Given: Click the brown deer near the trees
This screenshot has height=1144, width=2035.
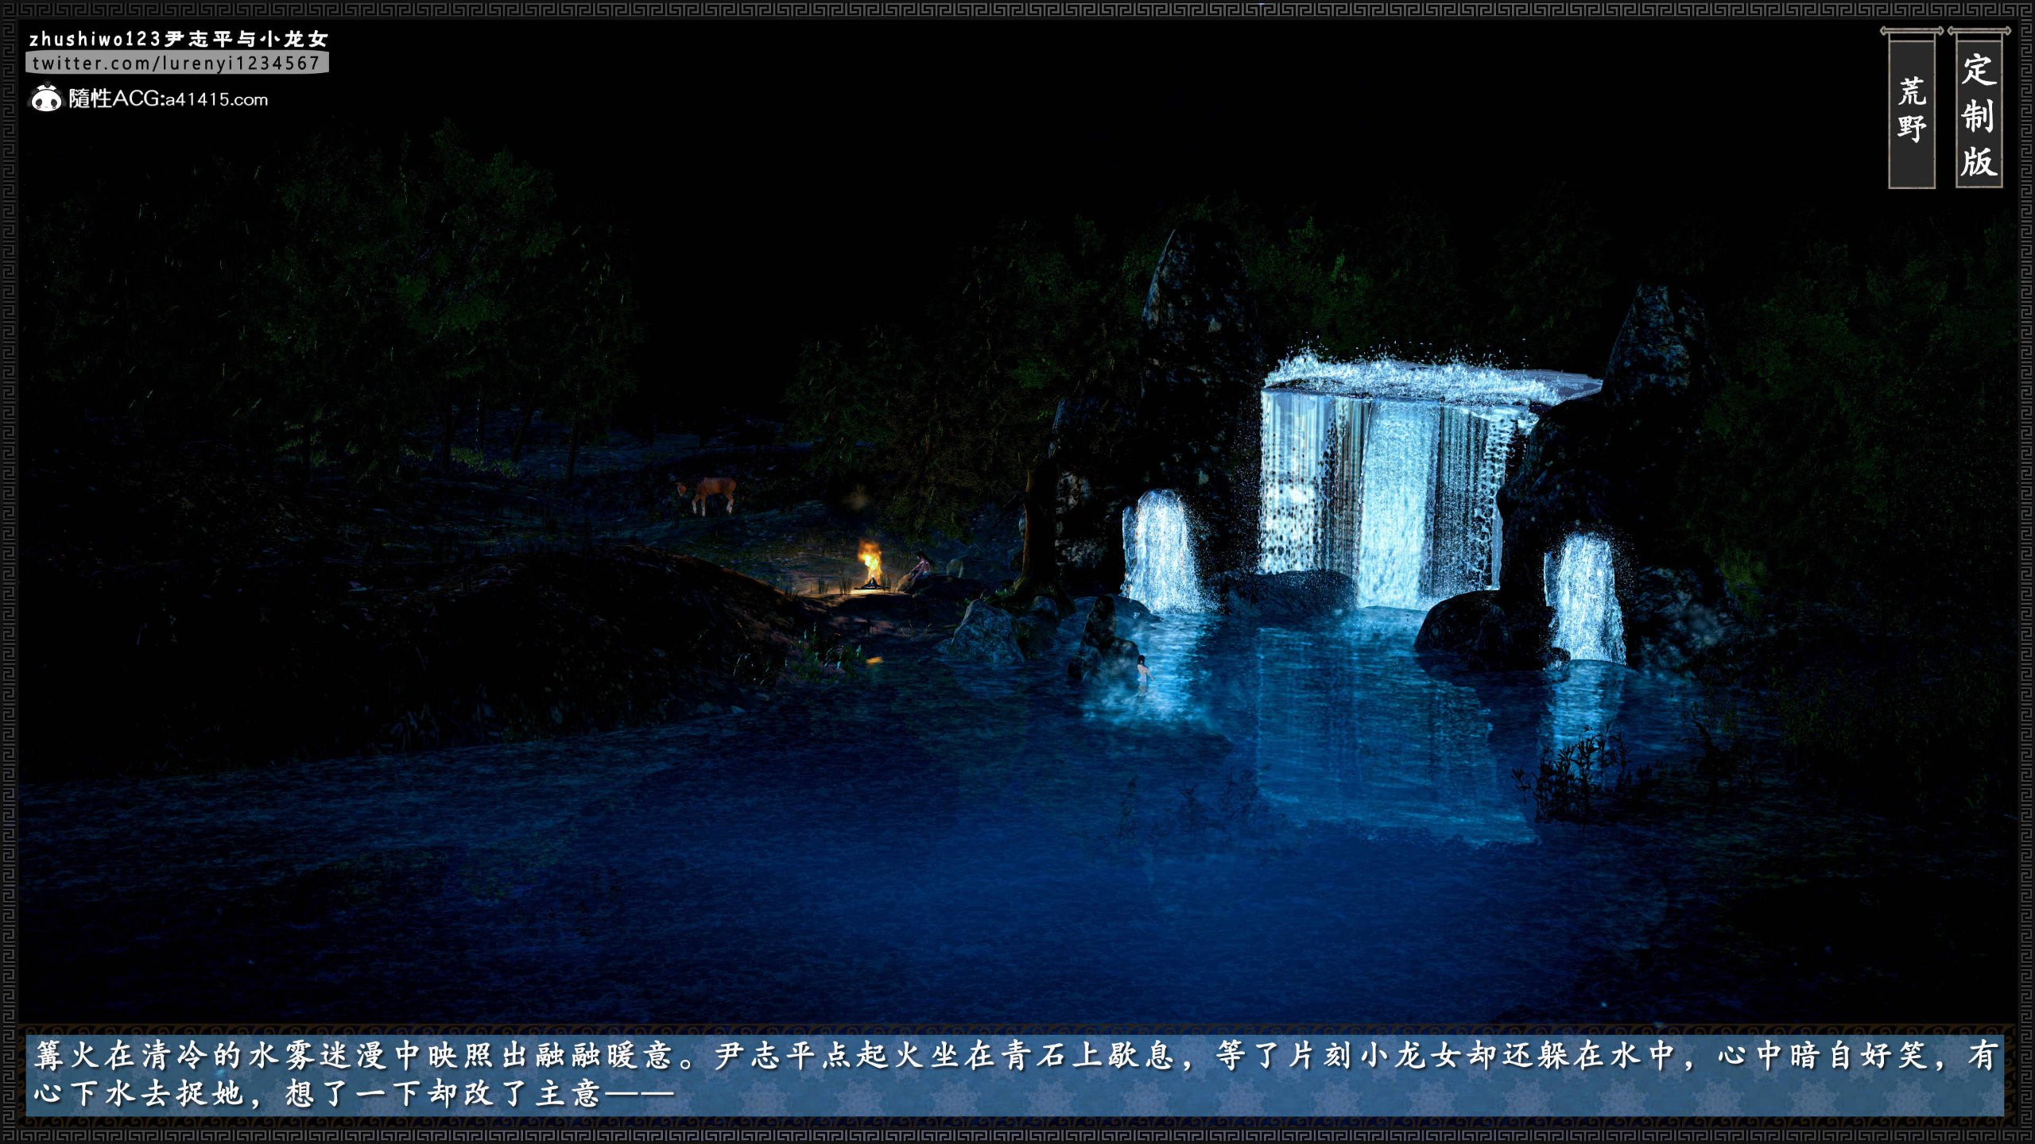Looking at the screenshot, I should [707, 494].
